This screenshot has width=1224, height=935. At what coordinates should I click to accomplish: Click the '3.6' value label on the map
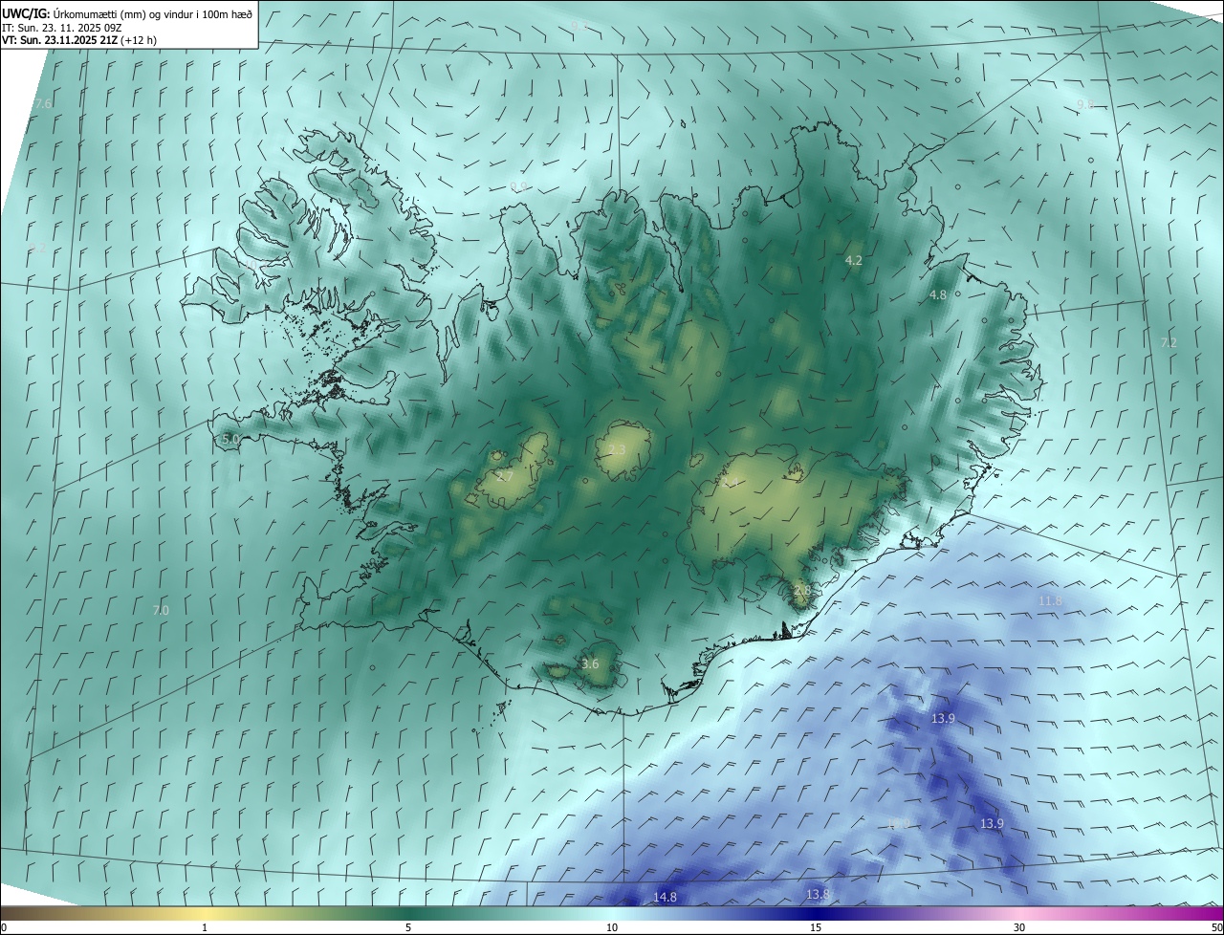[x=590, y=663]
